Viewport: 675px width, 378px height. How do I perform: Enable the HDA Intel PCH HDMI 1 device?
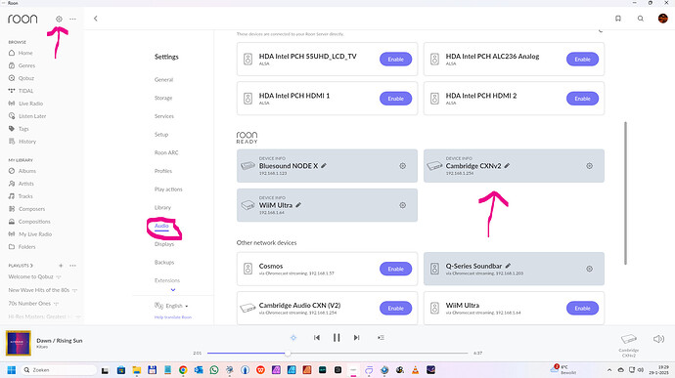(x=395, y=99)
